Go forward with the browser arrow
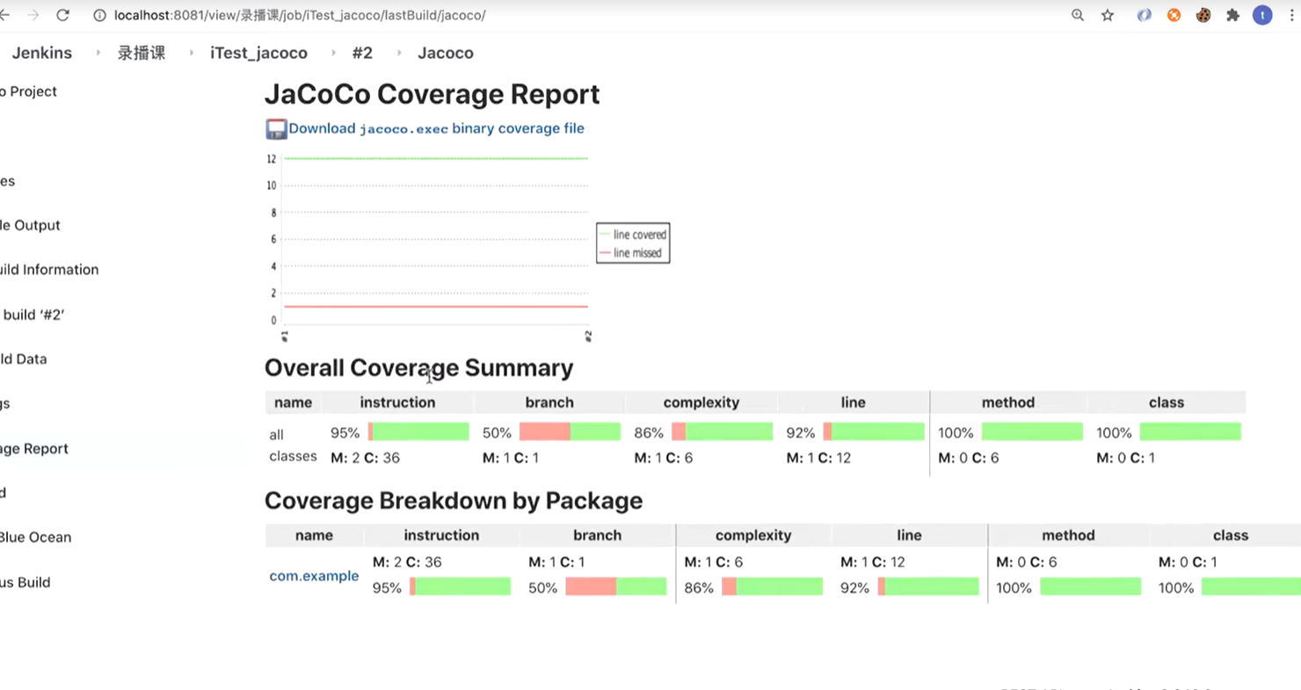The image size is (1301, 690). [33, 15]
